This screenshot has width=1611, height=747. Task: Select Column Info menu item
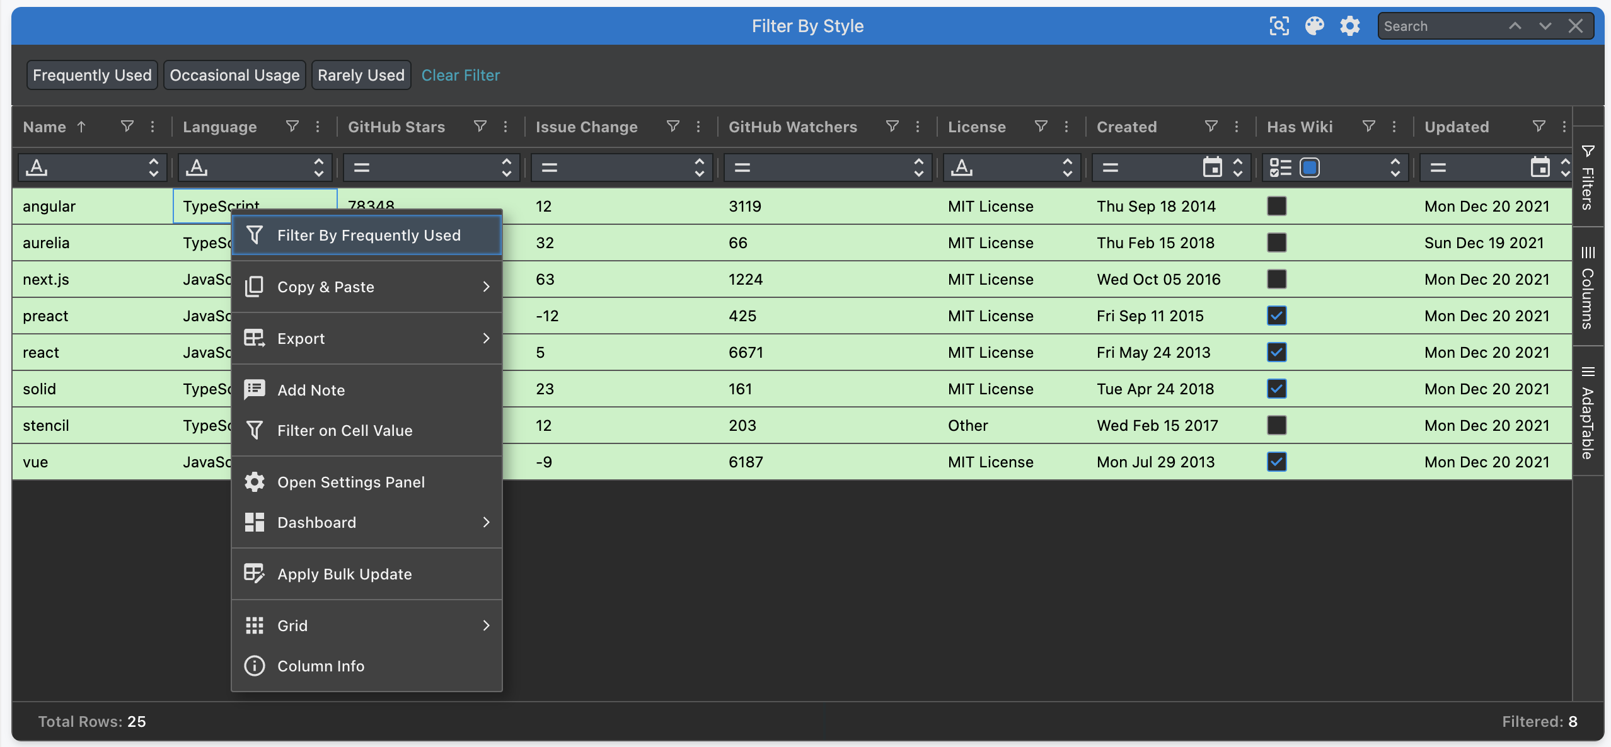(367, 666)
